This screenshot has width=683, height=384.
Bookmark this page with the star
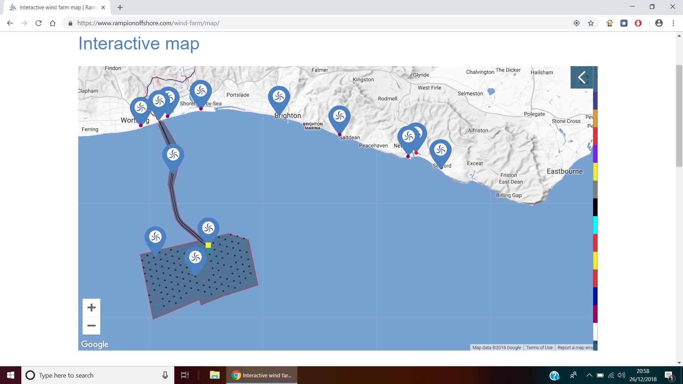coord(591,23)
